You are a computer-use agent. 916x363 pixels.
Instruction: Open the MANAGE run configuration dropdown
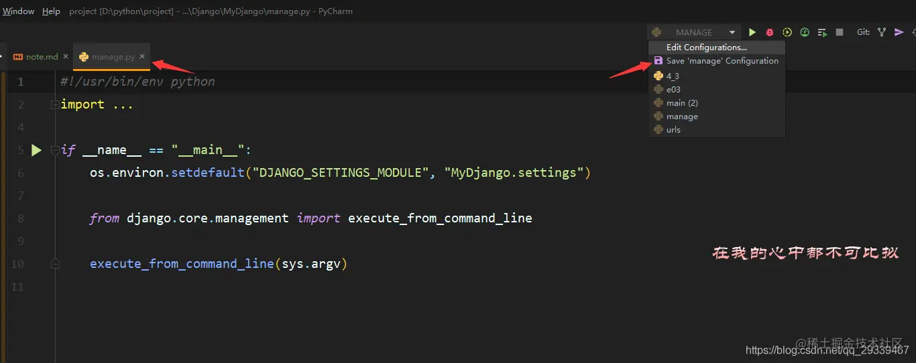[x=693, y=32]
